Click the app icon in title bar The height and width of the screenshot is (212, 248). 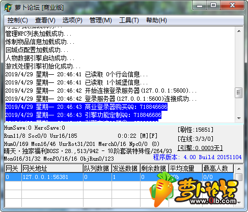tap(8, 8)
